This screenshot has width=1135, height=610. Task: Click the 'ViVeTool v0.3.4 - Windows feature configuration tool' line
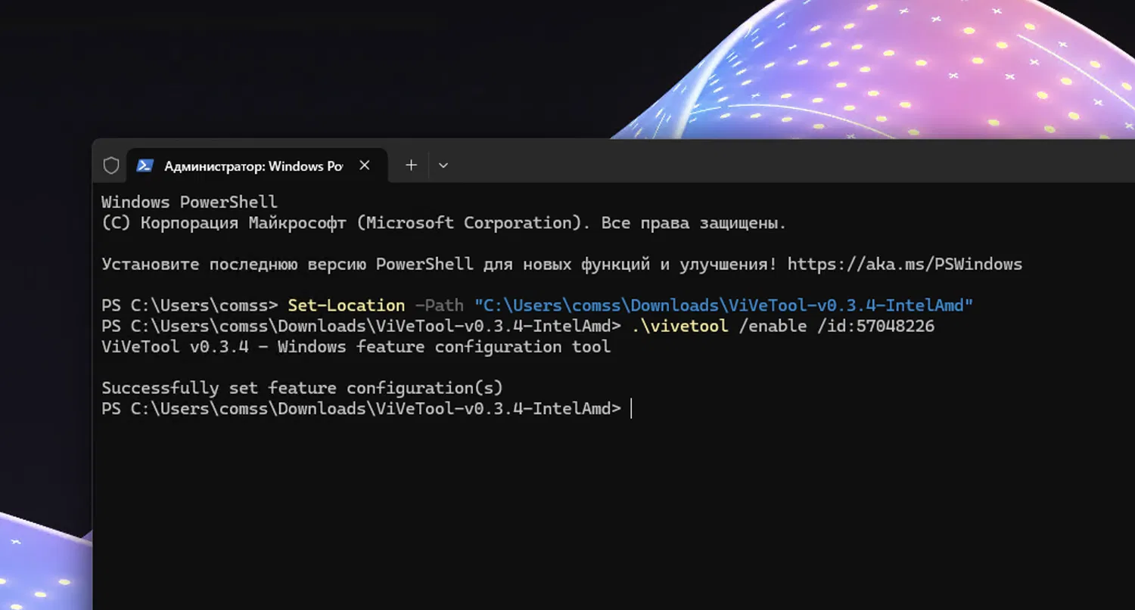356,347
